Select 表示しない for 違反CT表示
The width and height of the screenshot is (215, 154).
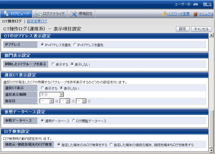[61, 88]
